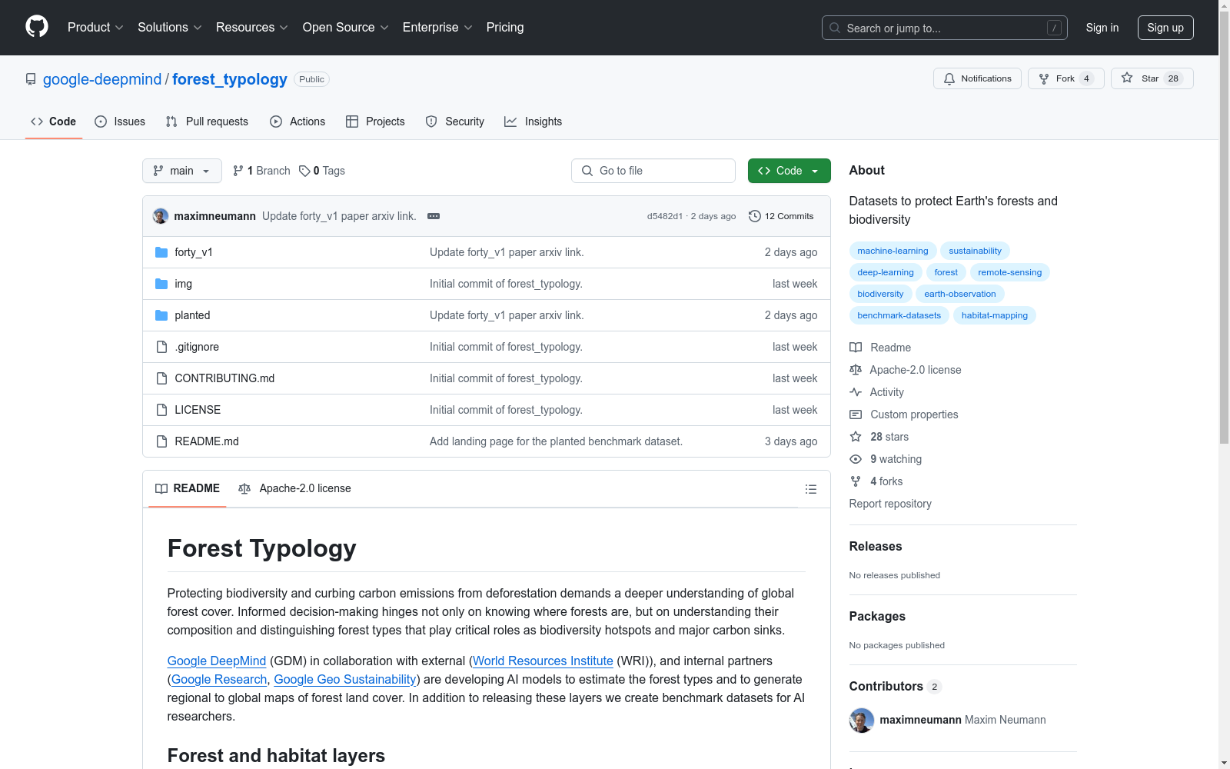Open the Insights tab

pos(534,122)
